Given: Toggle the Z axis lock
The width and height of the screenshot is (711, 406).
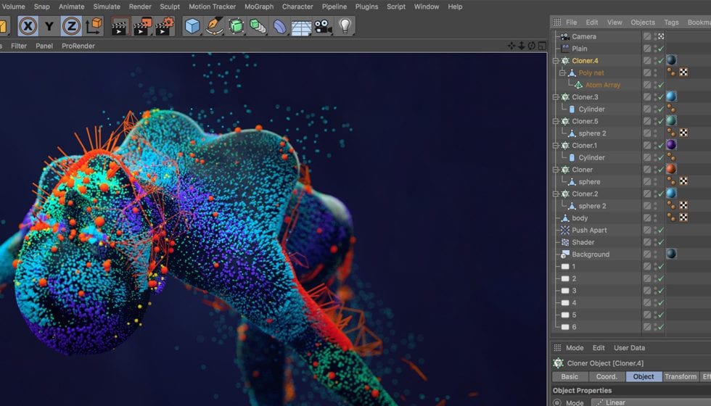Looking at the screenshot, I should [71, 26].
